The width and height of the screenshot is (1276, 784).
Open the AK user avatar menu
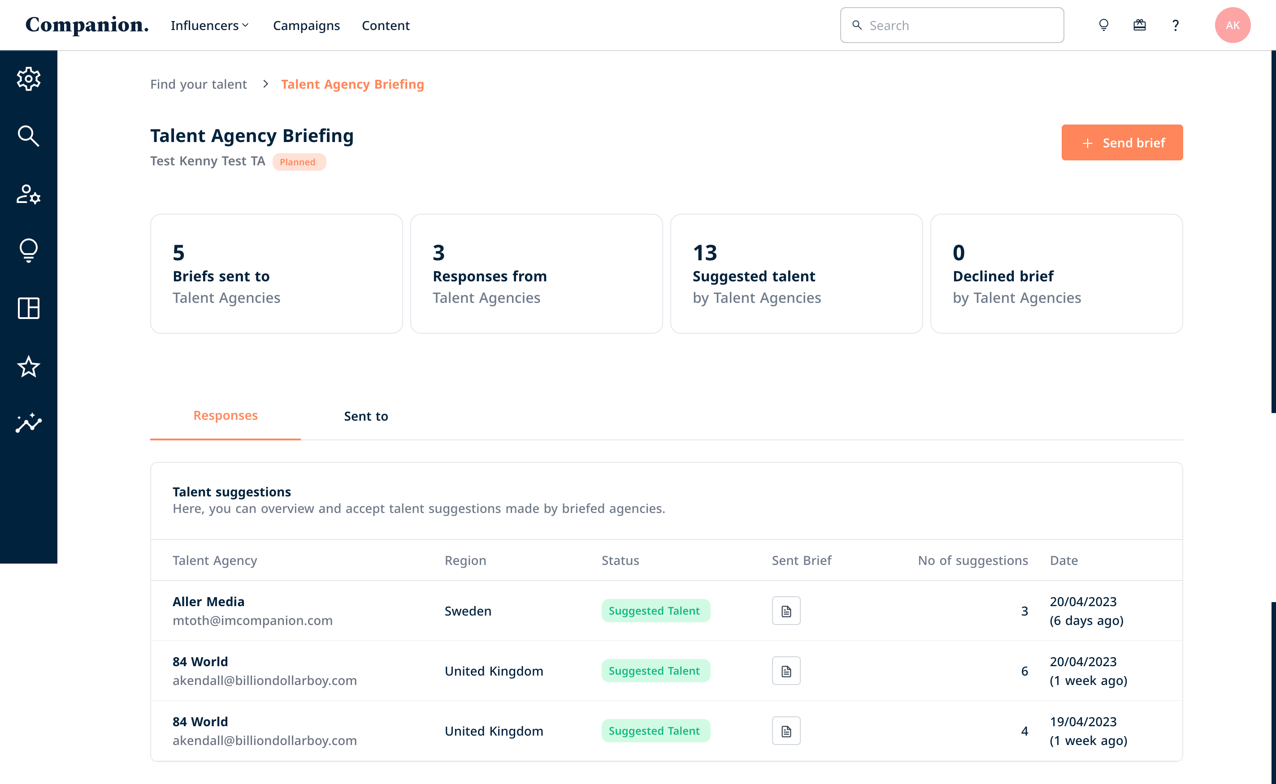1232,25
